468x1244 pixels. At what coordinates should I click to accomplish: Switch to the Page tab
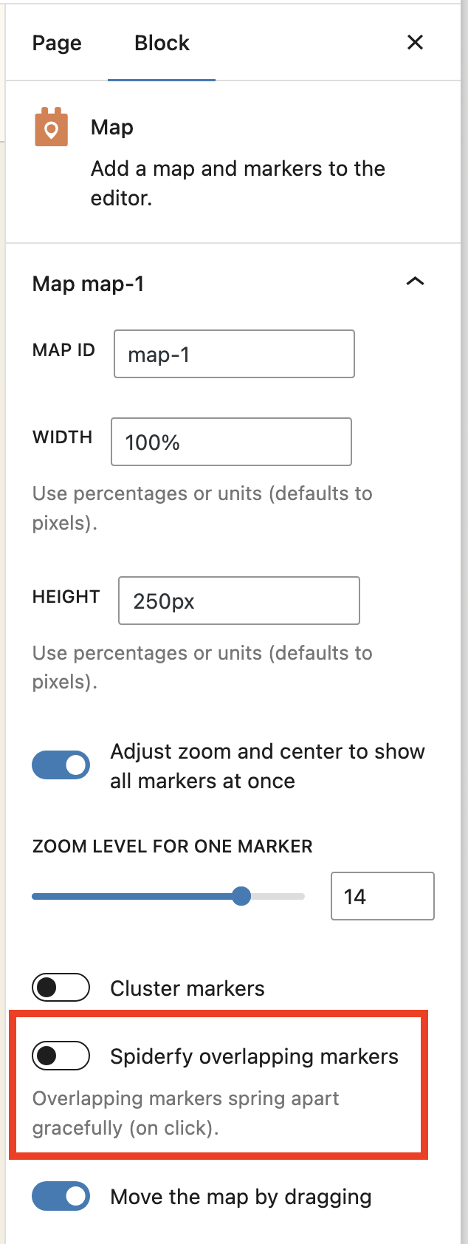pos(57,43)
